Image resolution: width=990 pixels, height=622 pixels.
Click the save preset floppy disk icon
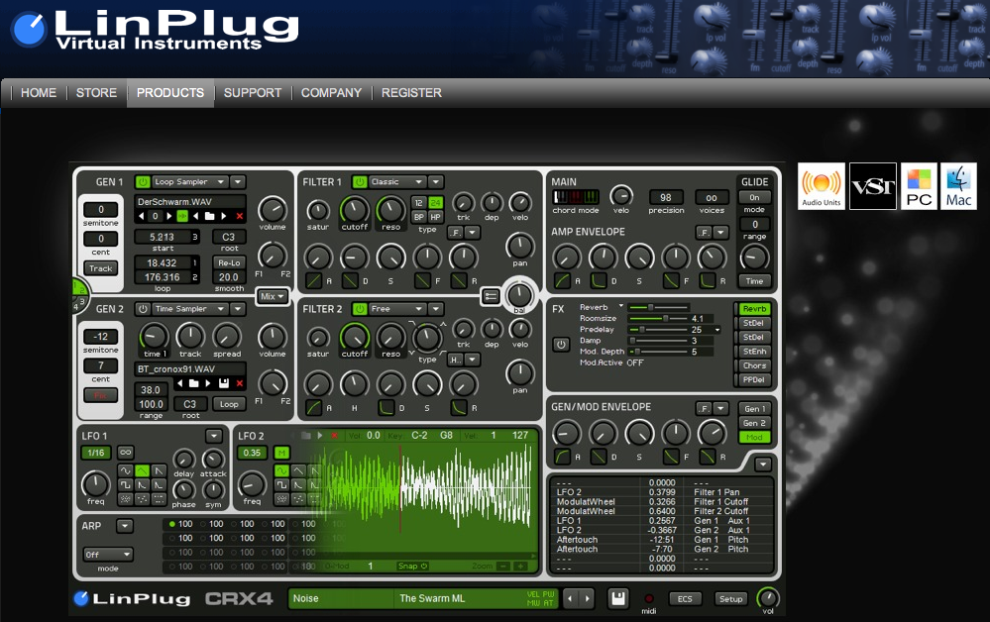tap(618, 598)
